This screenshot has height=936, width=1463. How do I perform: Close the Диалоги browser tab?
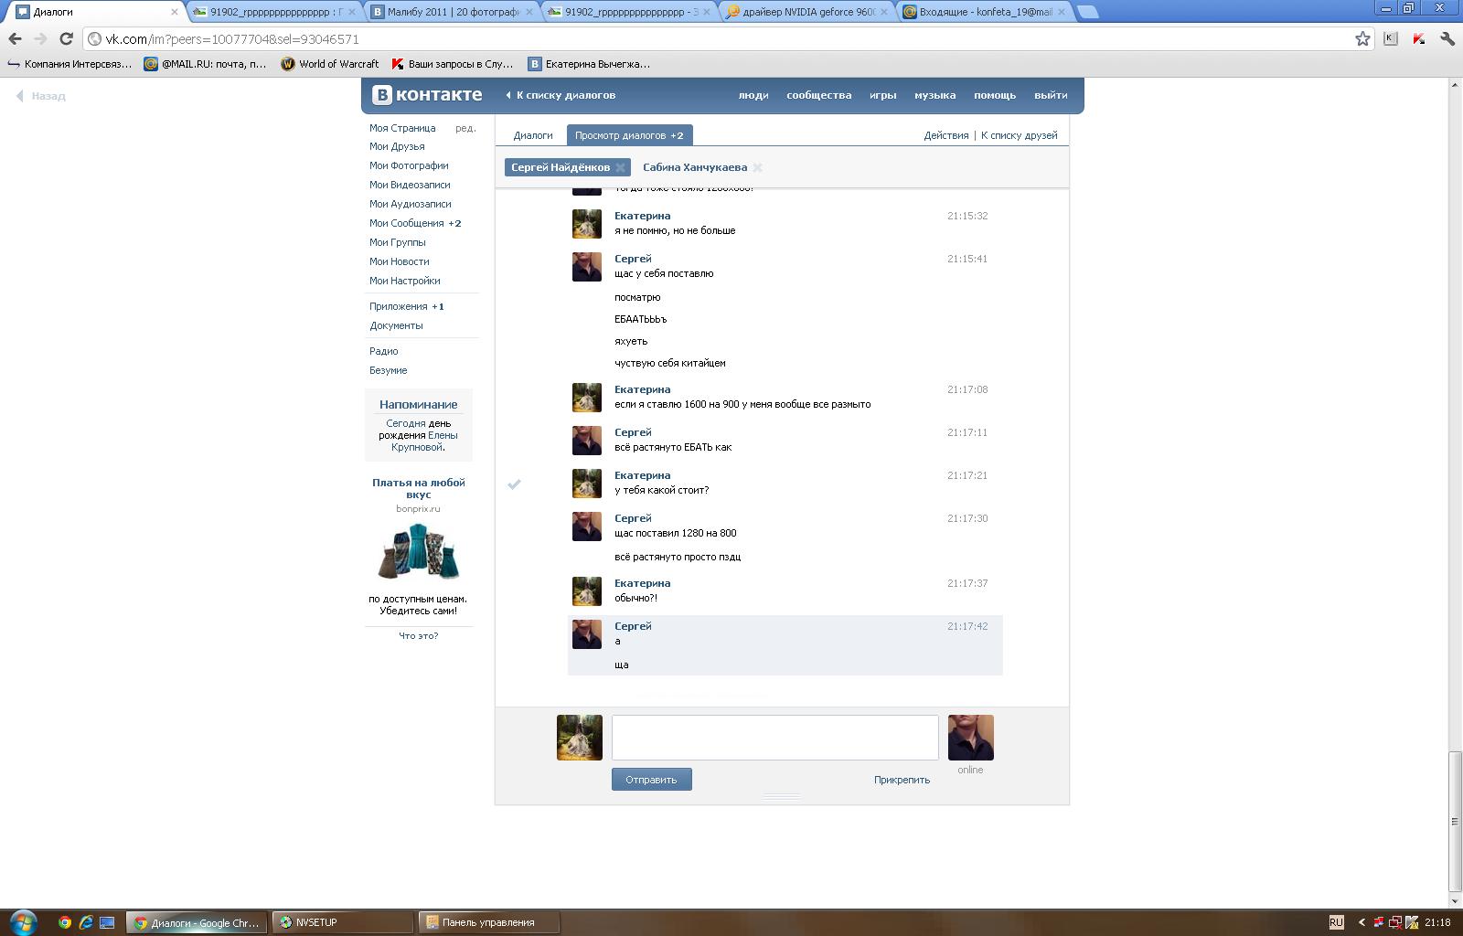175,12
